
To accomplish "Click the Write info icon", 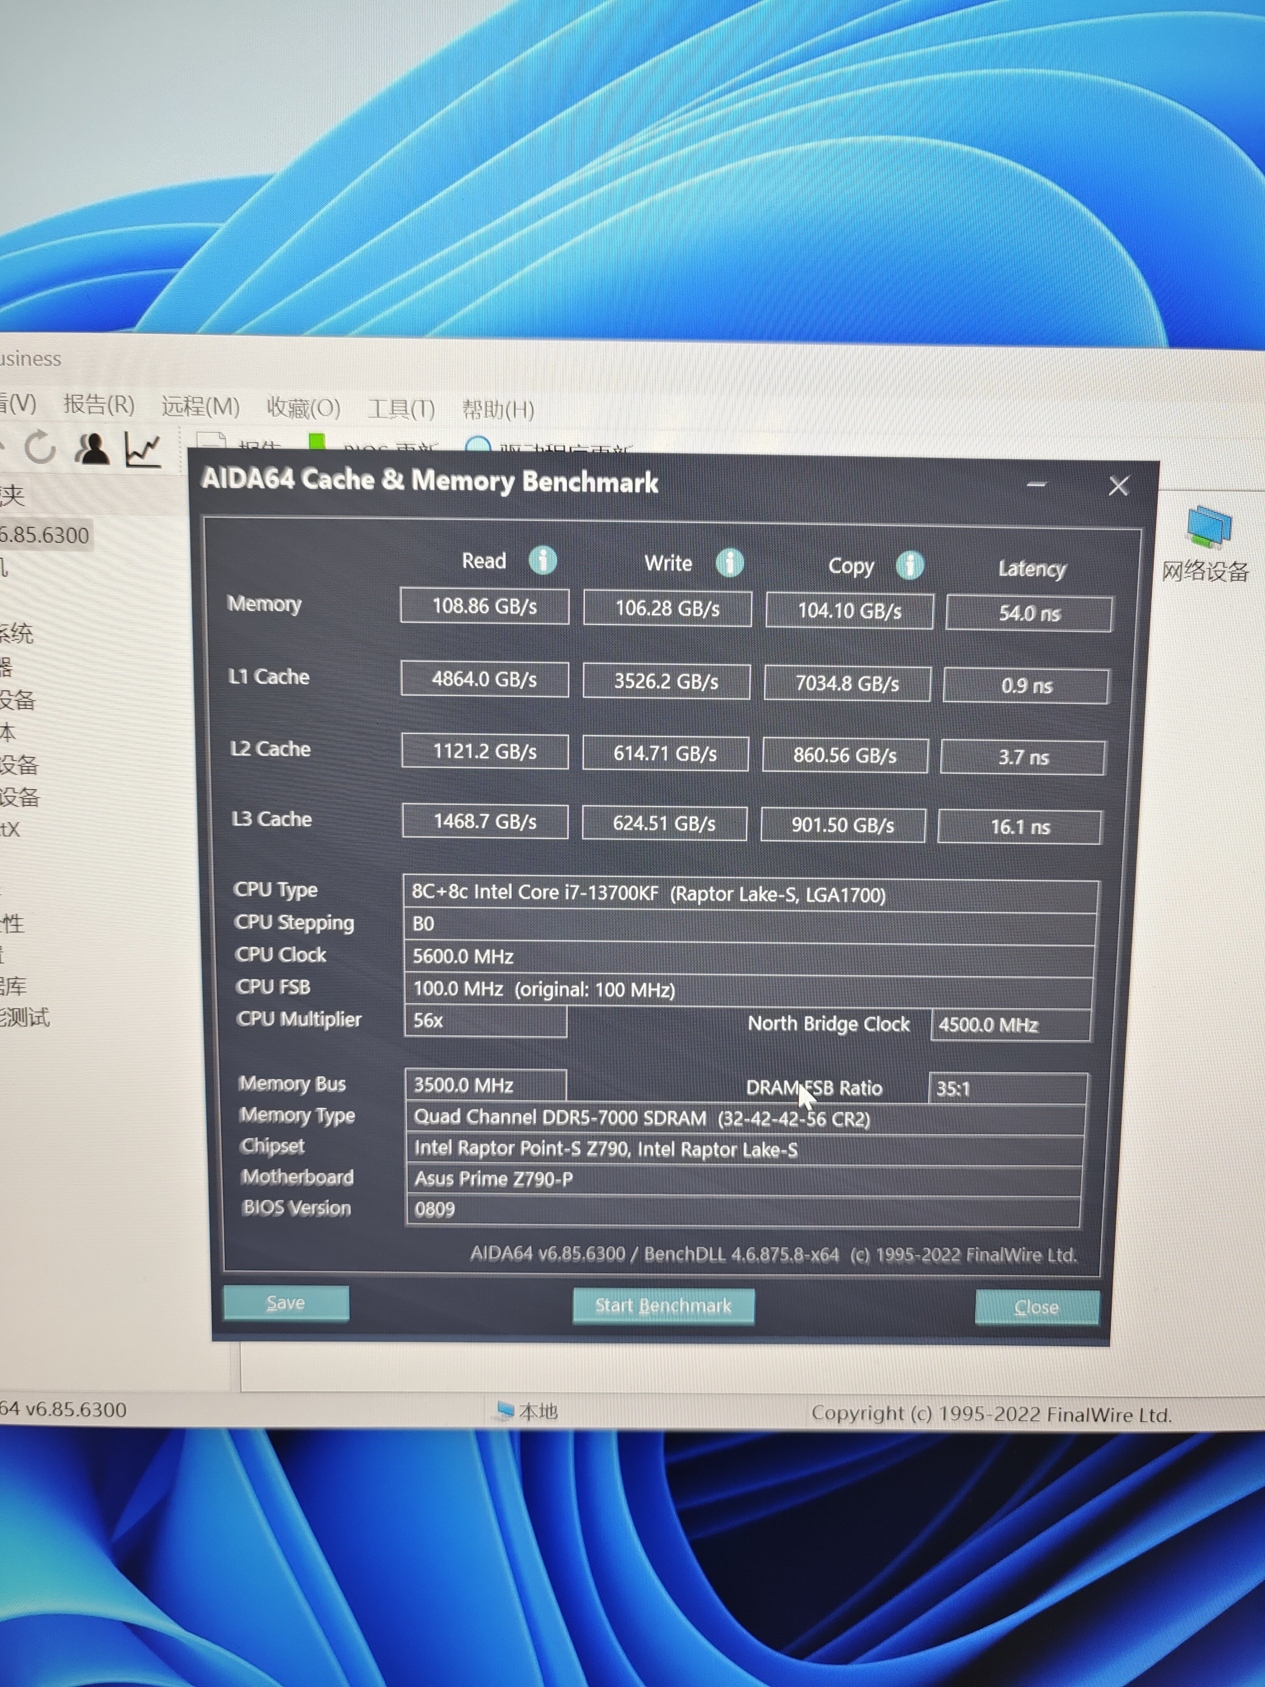I will [730, 562].
